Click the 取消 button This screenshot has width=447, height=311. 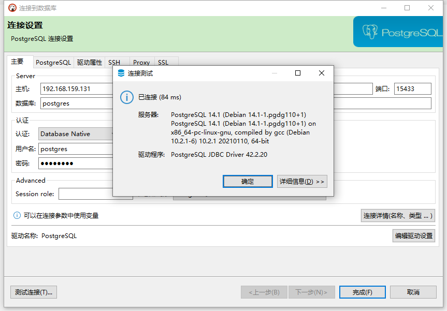413,292
